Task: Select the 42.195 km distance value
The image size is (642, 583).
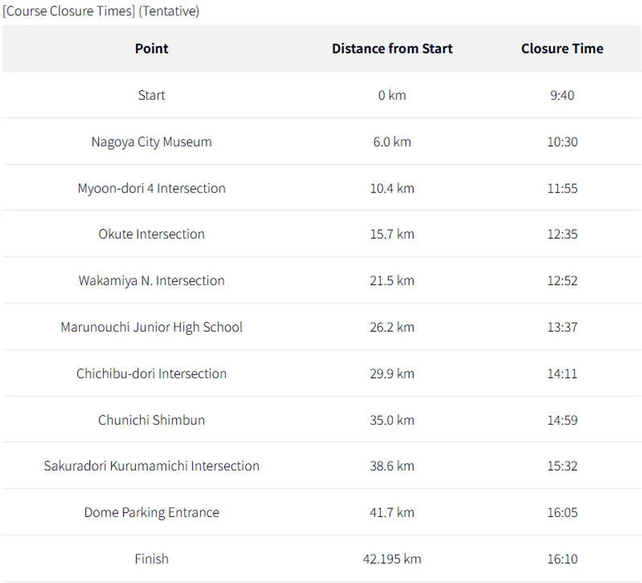Action: tap(392, 559)
